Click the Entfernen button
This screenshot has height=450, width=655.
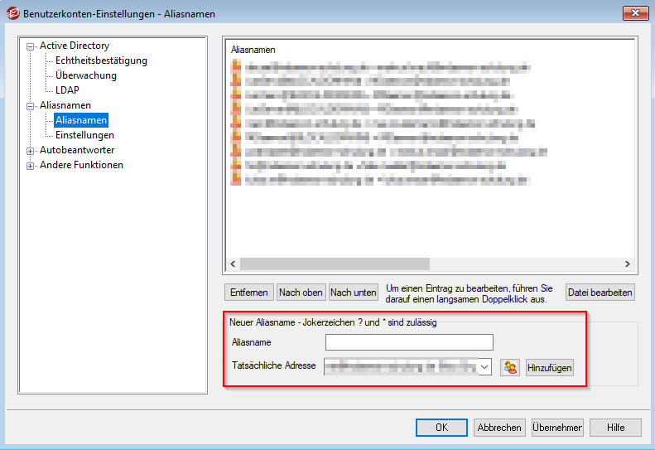click(x=249, y=292)
